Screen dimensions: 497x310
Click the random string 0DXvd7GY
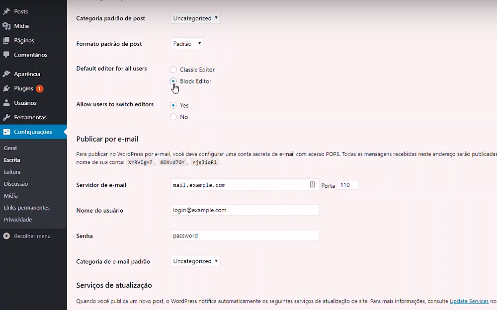172,162
